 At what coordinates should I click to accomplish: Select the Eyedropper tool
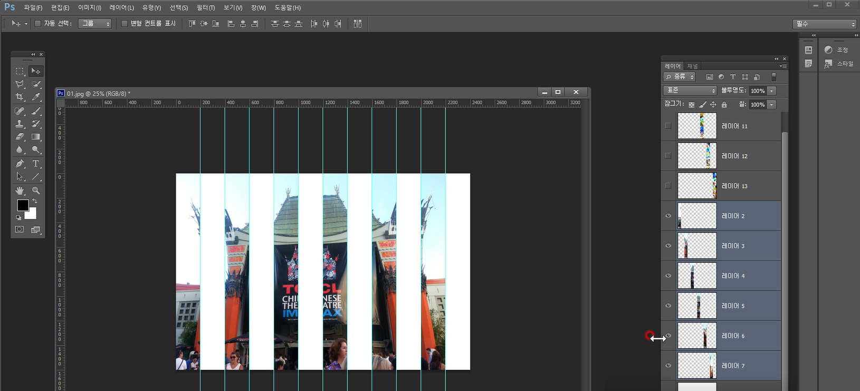[x=36, y=97]
